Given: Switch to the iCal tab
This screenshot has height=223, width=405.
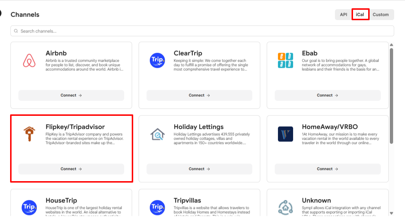Looking at the screenshot, I should 360,14.
